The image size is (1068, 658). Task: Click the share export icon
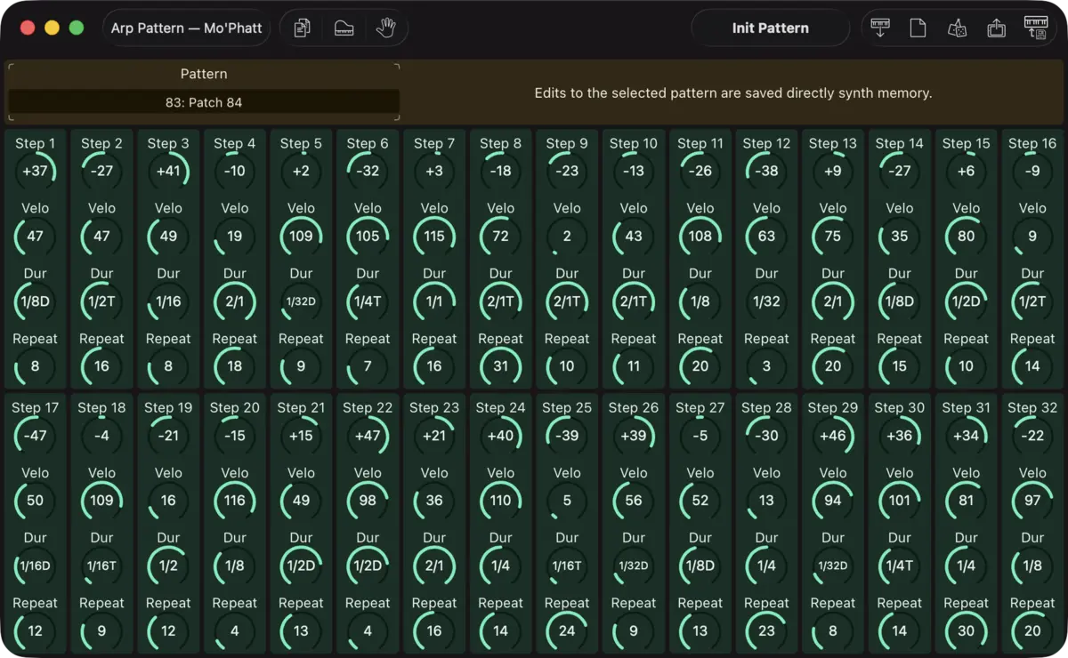click(x=996, y=28)
